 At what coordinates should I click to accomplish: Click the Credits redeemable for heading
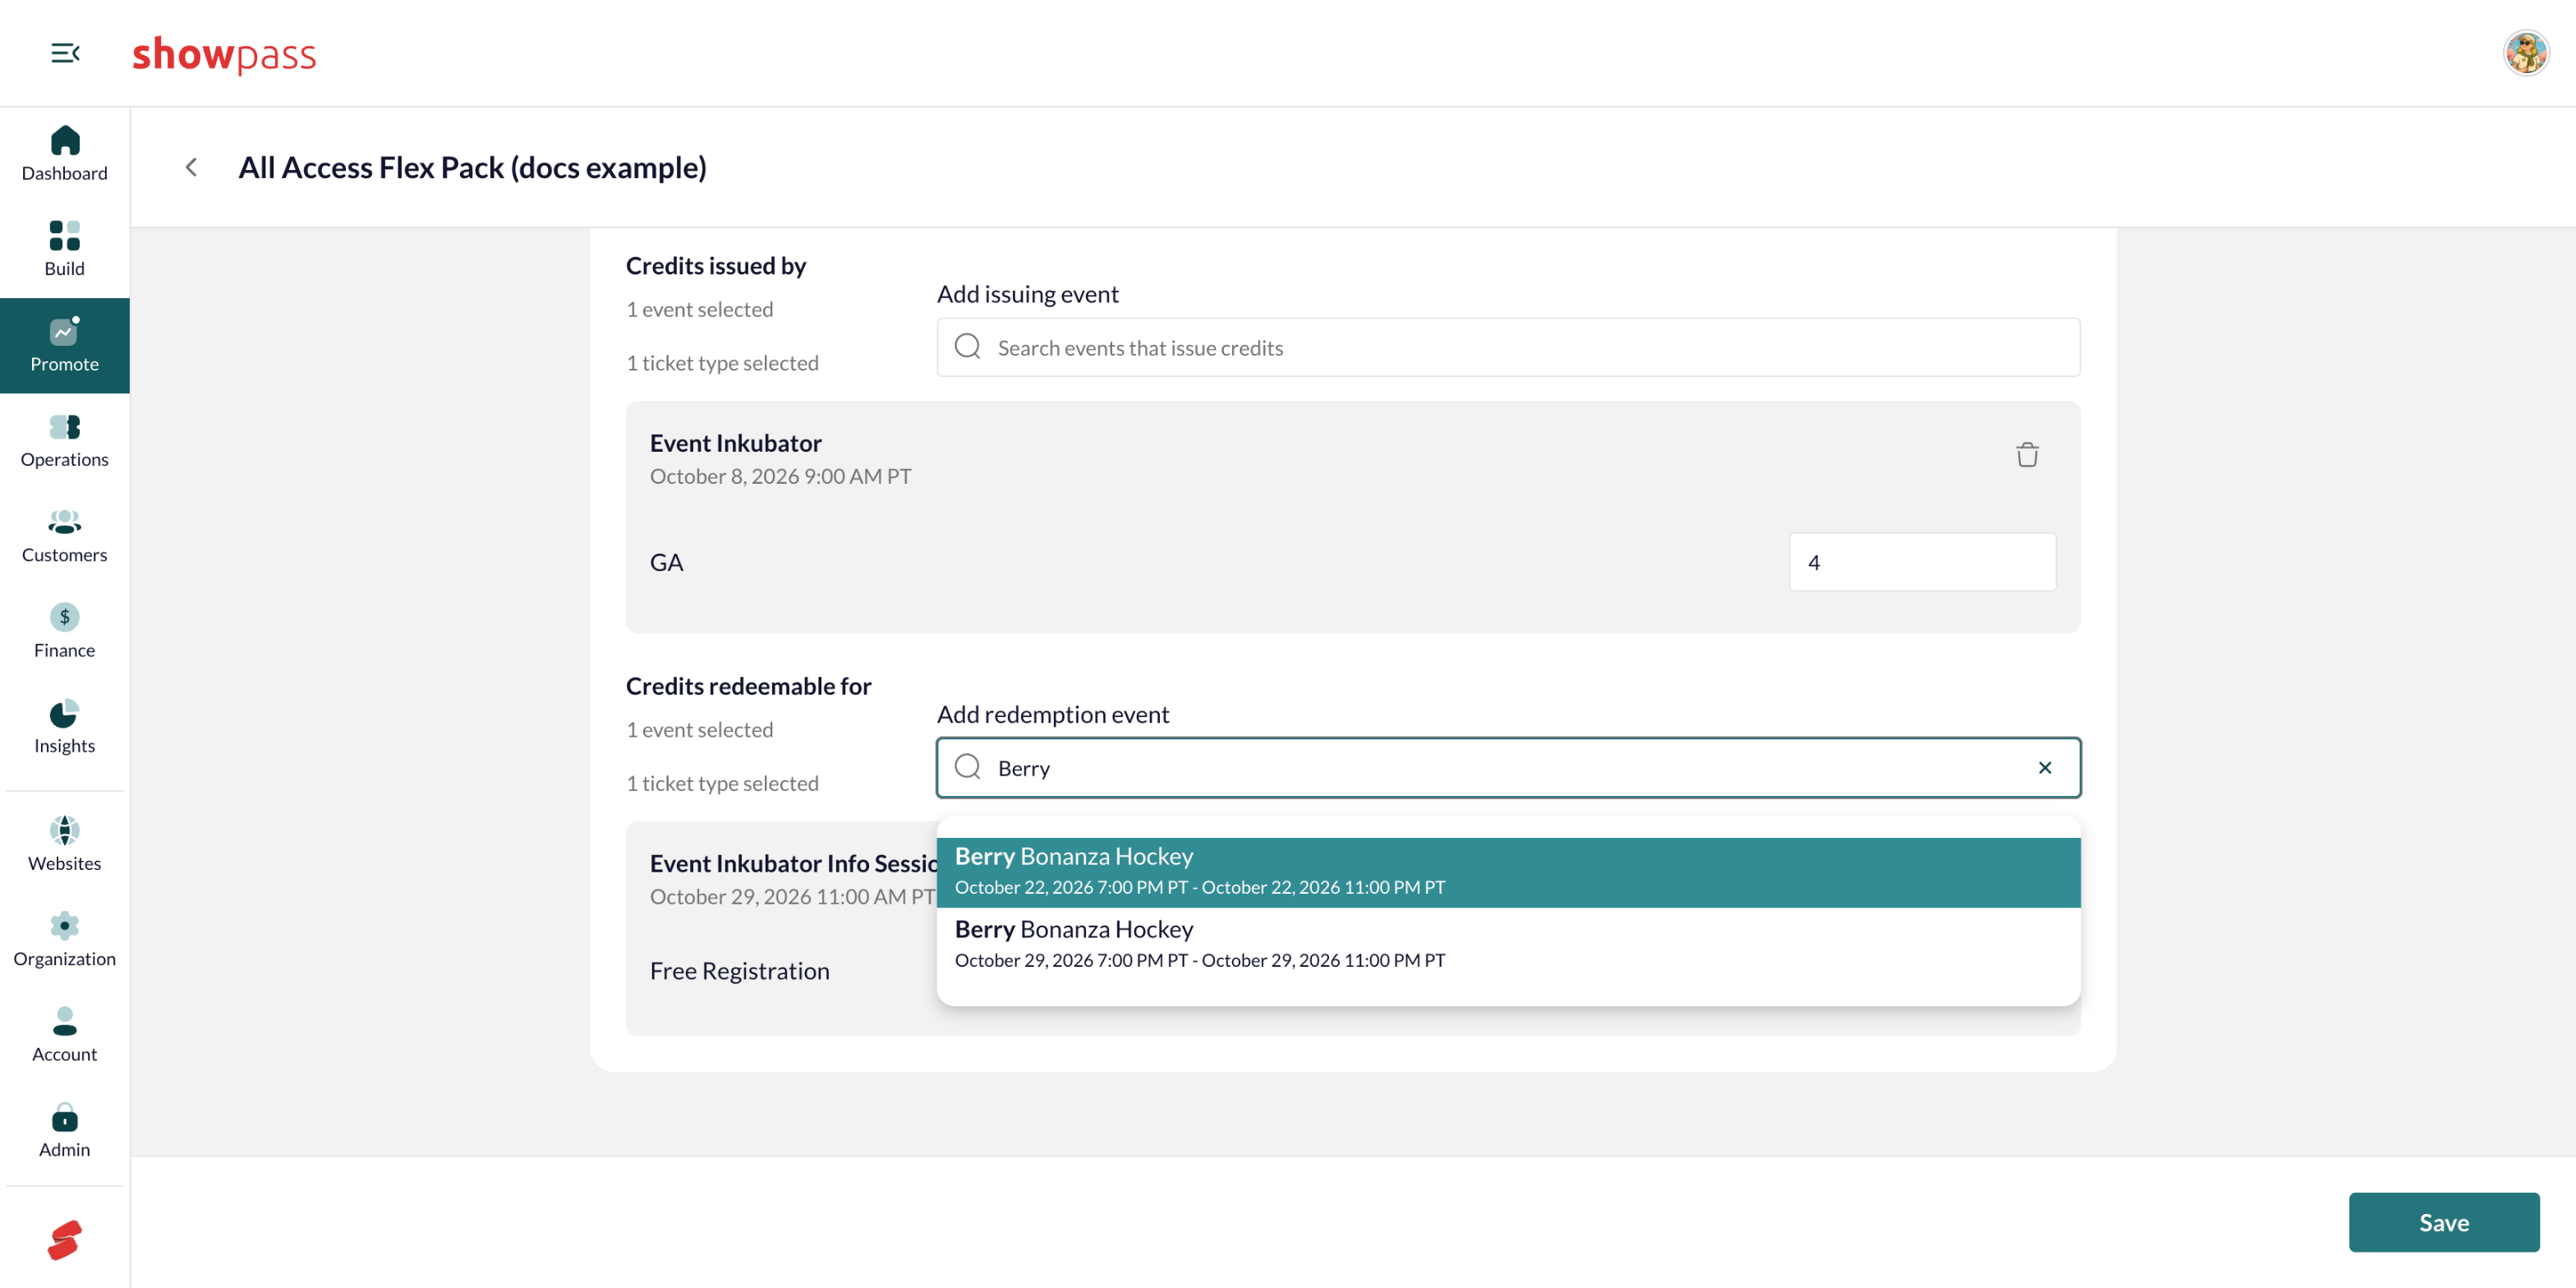(748, 686)
